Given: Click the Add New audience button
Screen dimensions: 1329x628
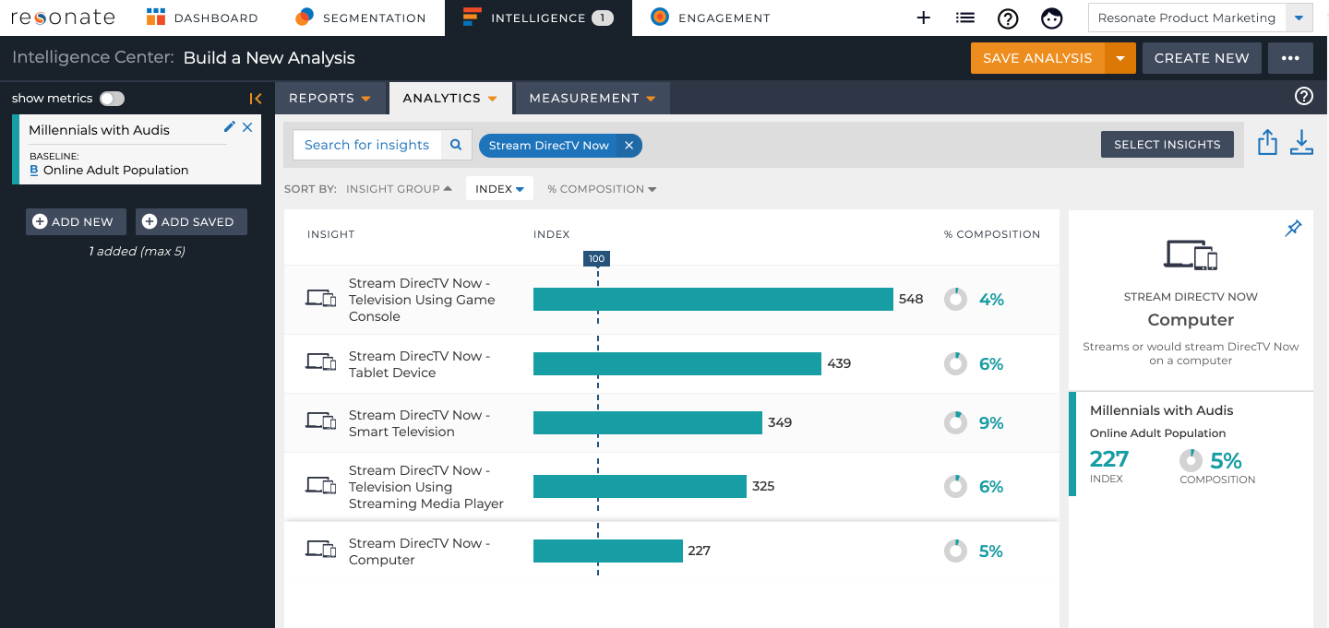Looking at the screenshot, I should pyautogui.click(x=76, y=221).
